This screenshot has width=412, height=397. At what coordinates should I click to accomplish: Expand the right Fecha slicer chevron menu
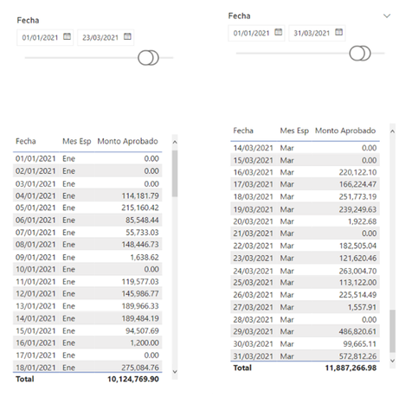[x=387, y=16]
